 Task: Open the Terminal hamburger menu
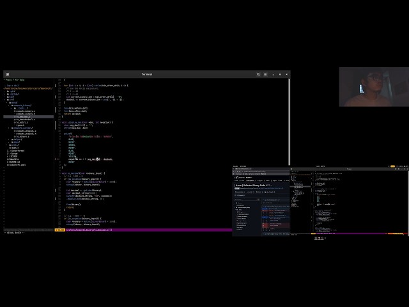(x=265, y=74)
